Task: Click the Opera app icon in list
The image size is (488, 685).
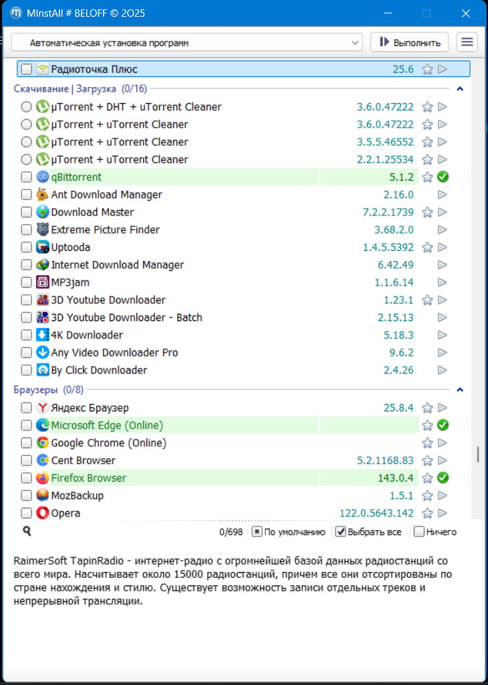Action: [x=43, y=513]
